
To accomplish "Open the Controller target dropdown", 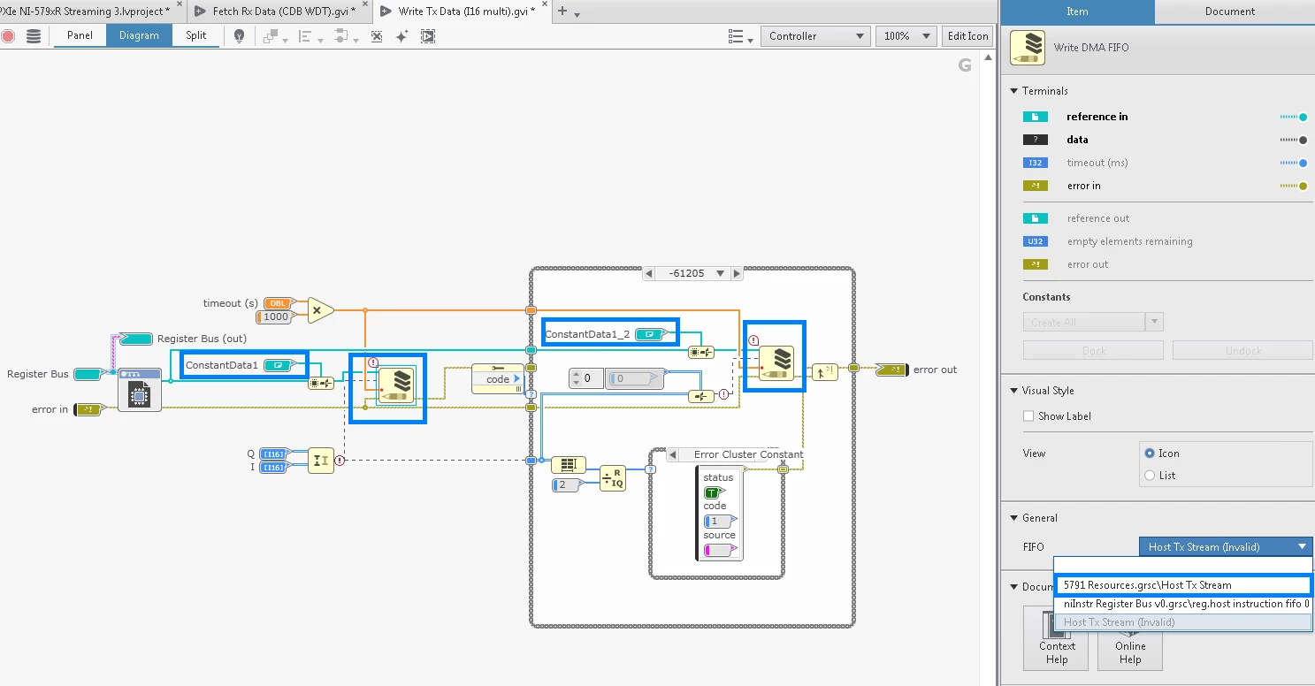I will (814, 35).
